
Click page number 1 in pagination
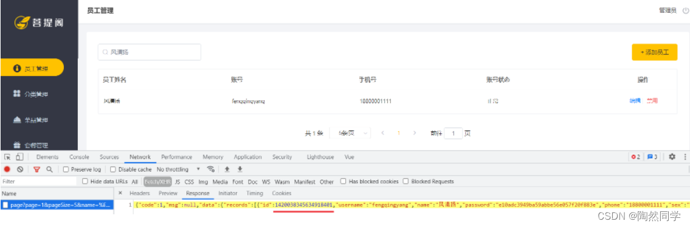coord(399,133)
